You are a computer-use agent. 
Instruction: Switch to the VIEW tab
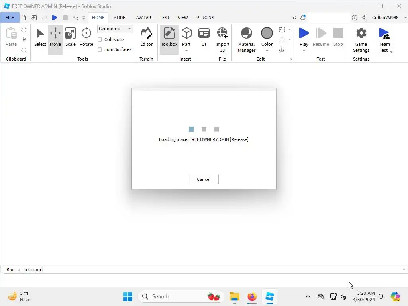182,18
